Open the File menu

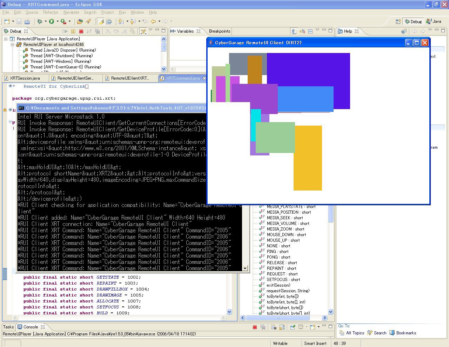click(x=6, y=12)
